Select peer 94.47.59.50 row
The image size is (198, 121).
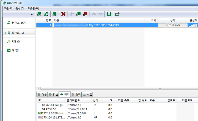[x=117, y=109]
